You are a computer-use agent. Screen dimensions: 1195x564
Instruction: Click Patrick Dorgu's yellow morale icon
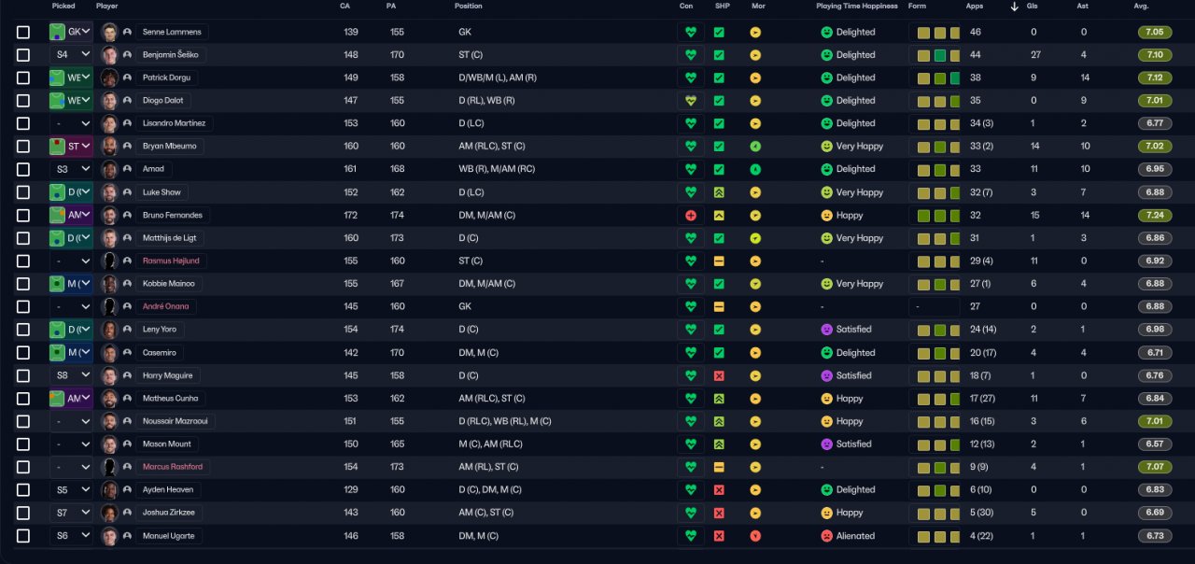pyautogui.click(x=755, y=78)
